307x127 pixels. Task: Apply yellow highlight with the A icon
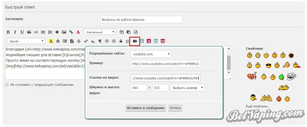(x=51, y=41)
